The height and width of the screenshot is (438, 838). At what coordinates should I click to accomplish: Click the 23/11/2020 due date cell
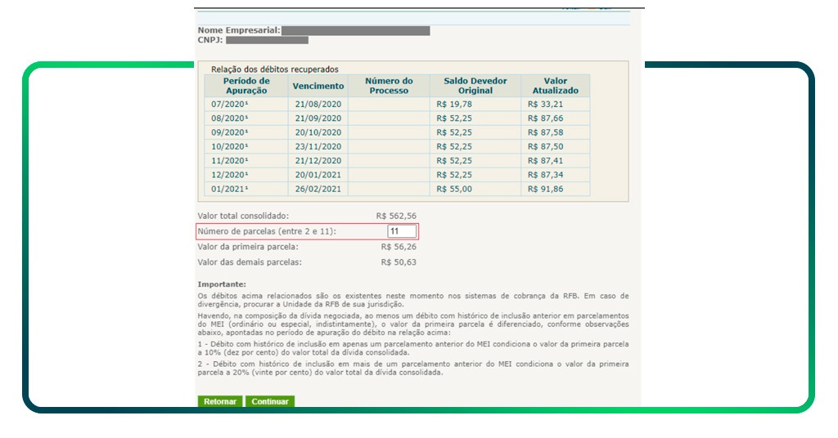318,146
